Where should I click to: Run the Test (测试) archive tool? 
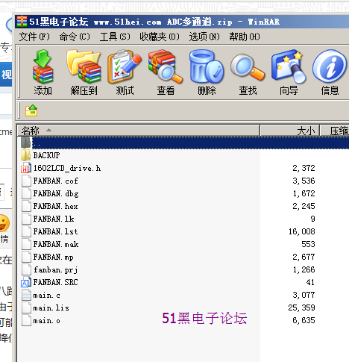pyautogui.click(x=125, y=66)
